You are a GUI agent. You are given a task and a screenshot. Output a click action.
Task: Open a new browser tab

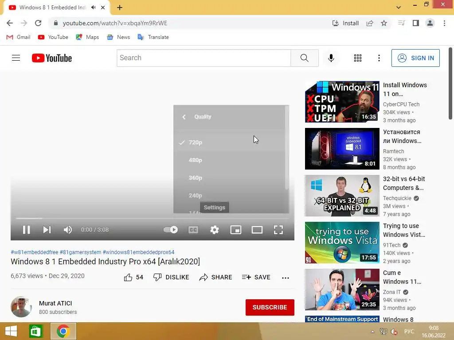coord(120,8)
